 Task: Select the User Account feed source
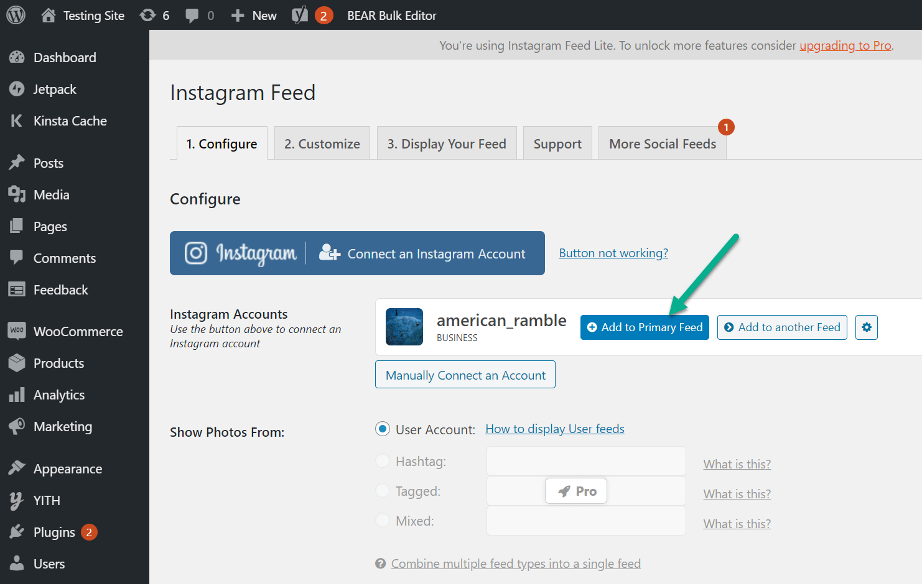(382, 429)
